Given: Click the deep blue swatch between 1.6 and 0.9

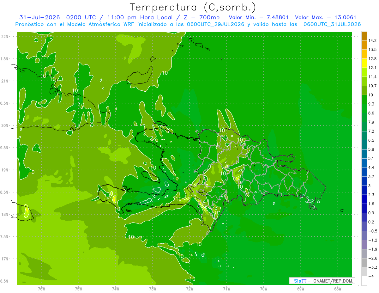Looking at the screenshot, I should (x=364, y=208).
